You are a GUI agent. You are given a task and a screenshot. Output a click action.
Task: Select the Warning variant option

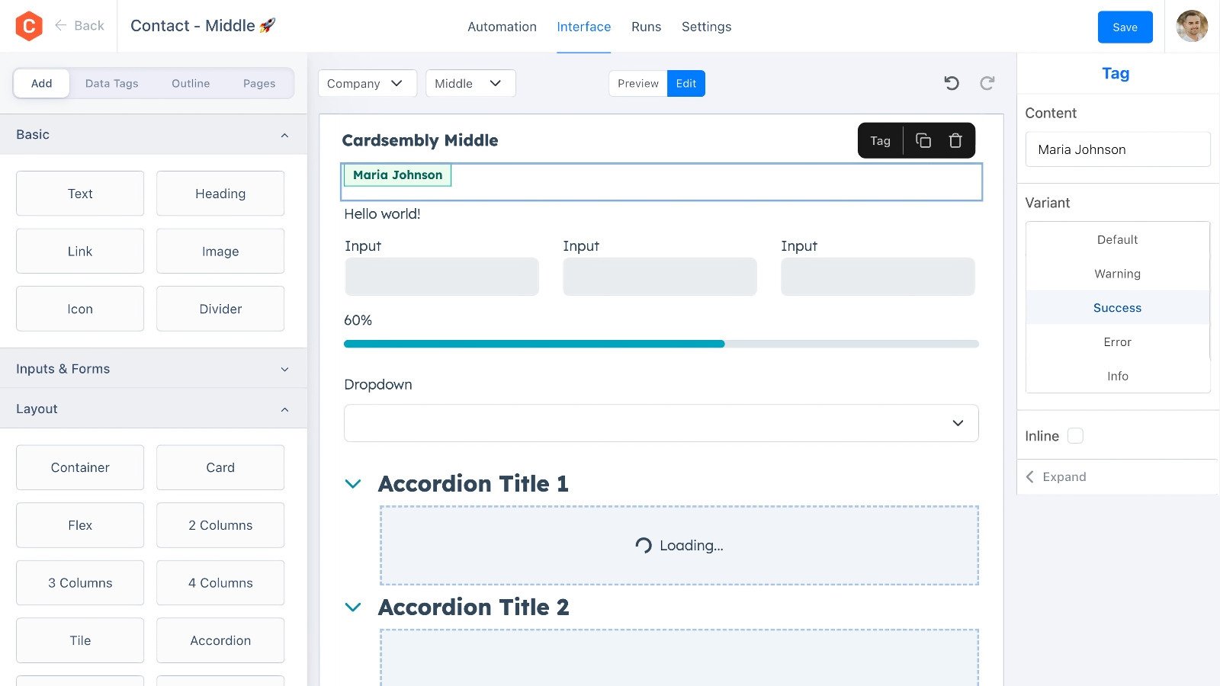[x=1117, y=274]
